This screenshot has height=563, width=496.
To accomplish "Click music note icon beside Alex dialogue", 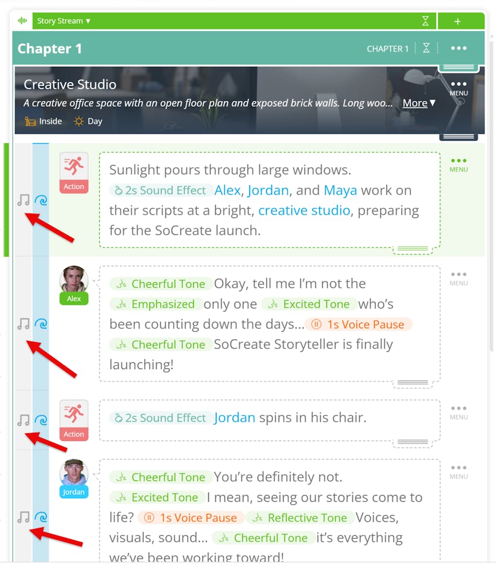I will point(24,324).
